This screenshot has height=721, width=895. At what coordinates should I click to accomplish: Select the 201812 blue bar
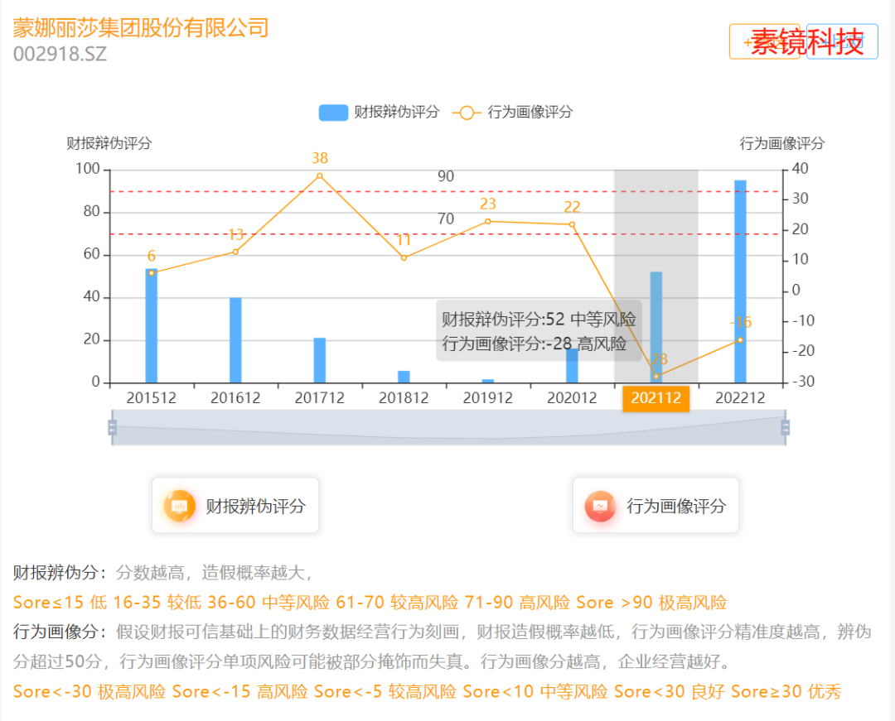tap(404, 377)
